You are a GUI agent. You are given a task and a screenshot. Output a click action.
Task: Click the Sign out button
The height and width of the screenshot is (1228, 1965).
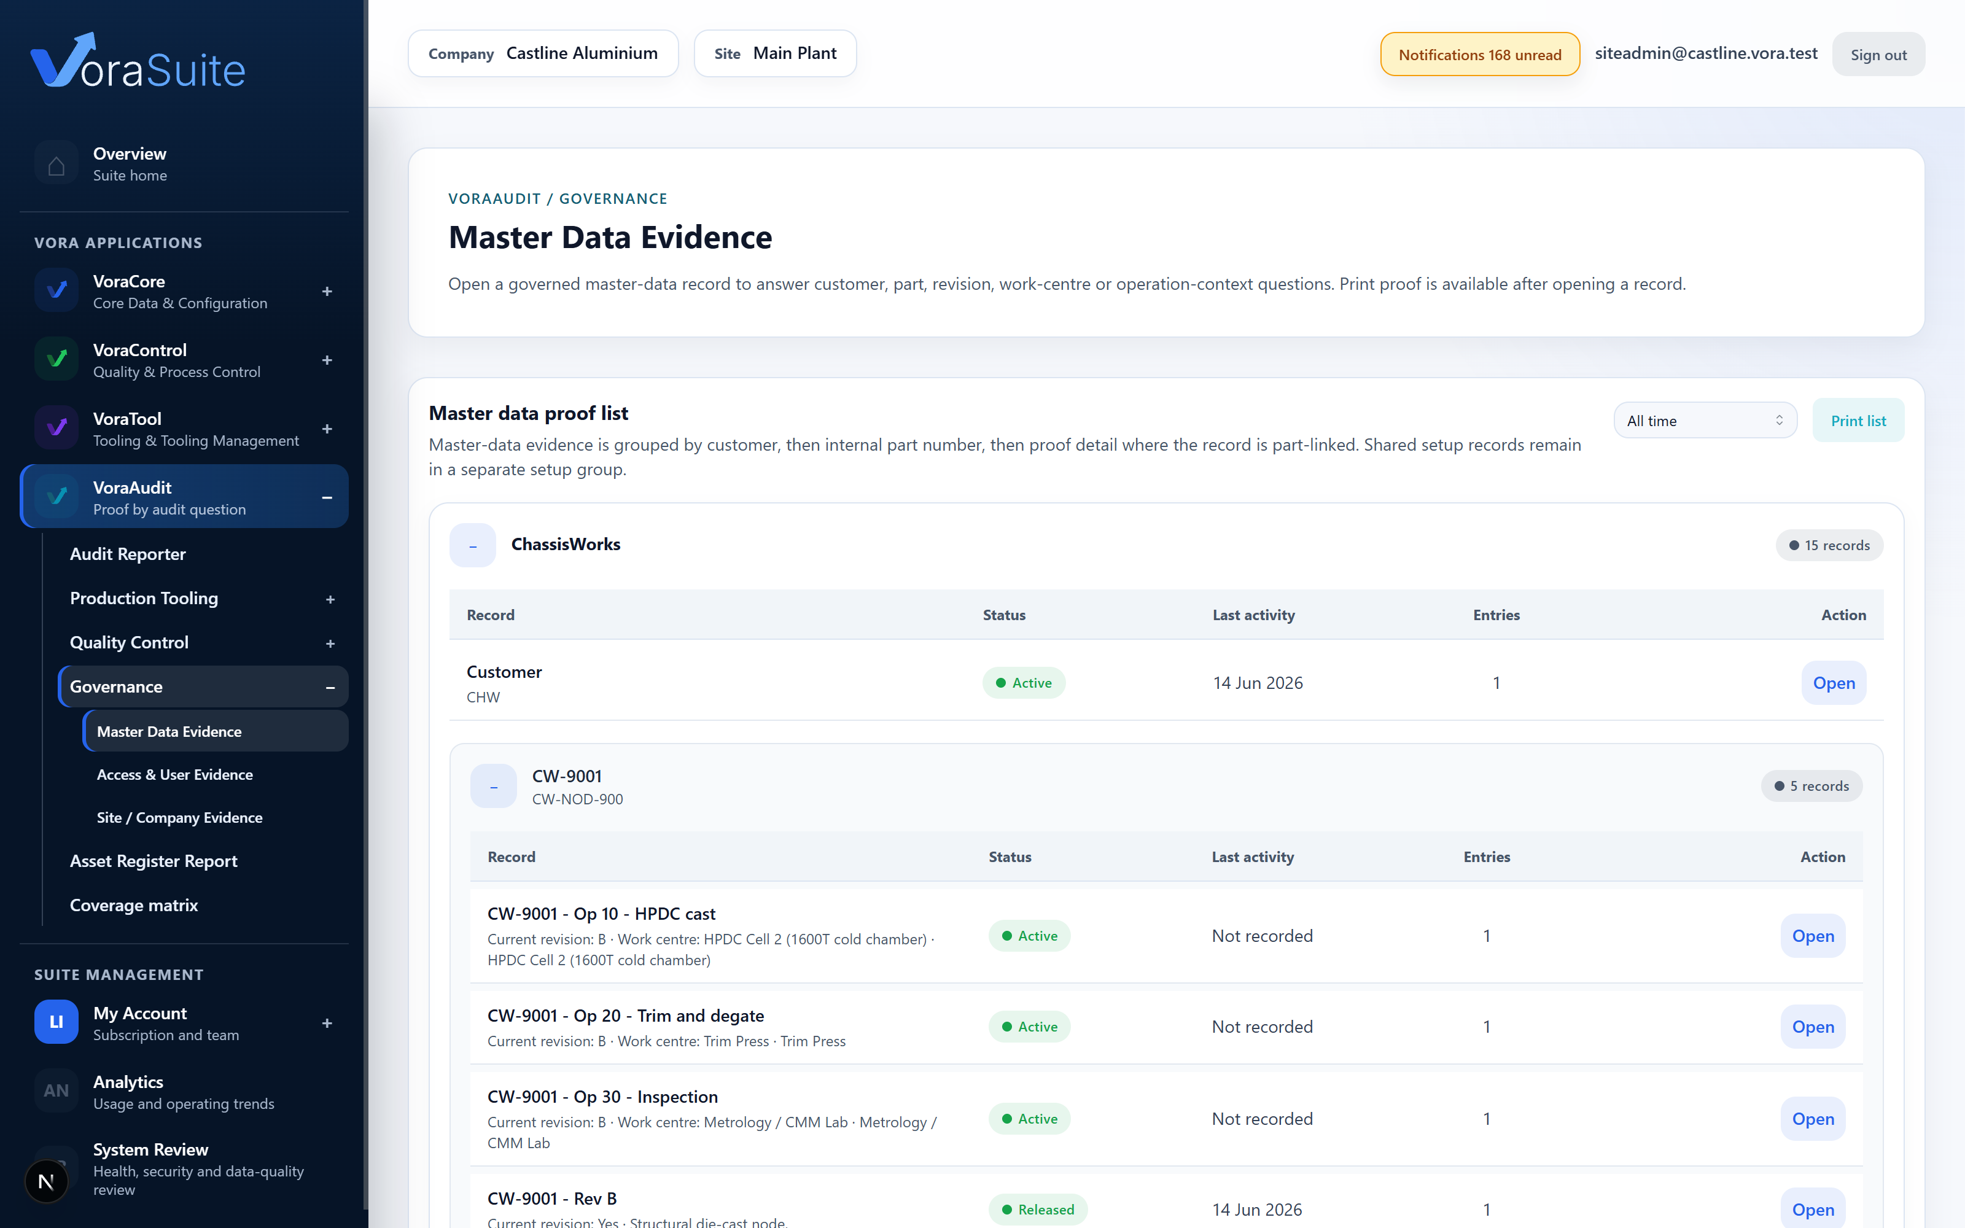[1878, 55]
